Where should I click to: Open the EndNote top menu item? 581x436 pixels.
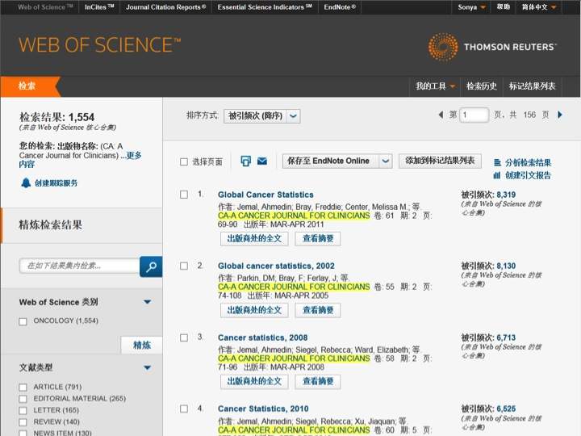340,7
